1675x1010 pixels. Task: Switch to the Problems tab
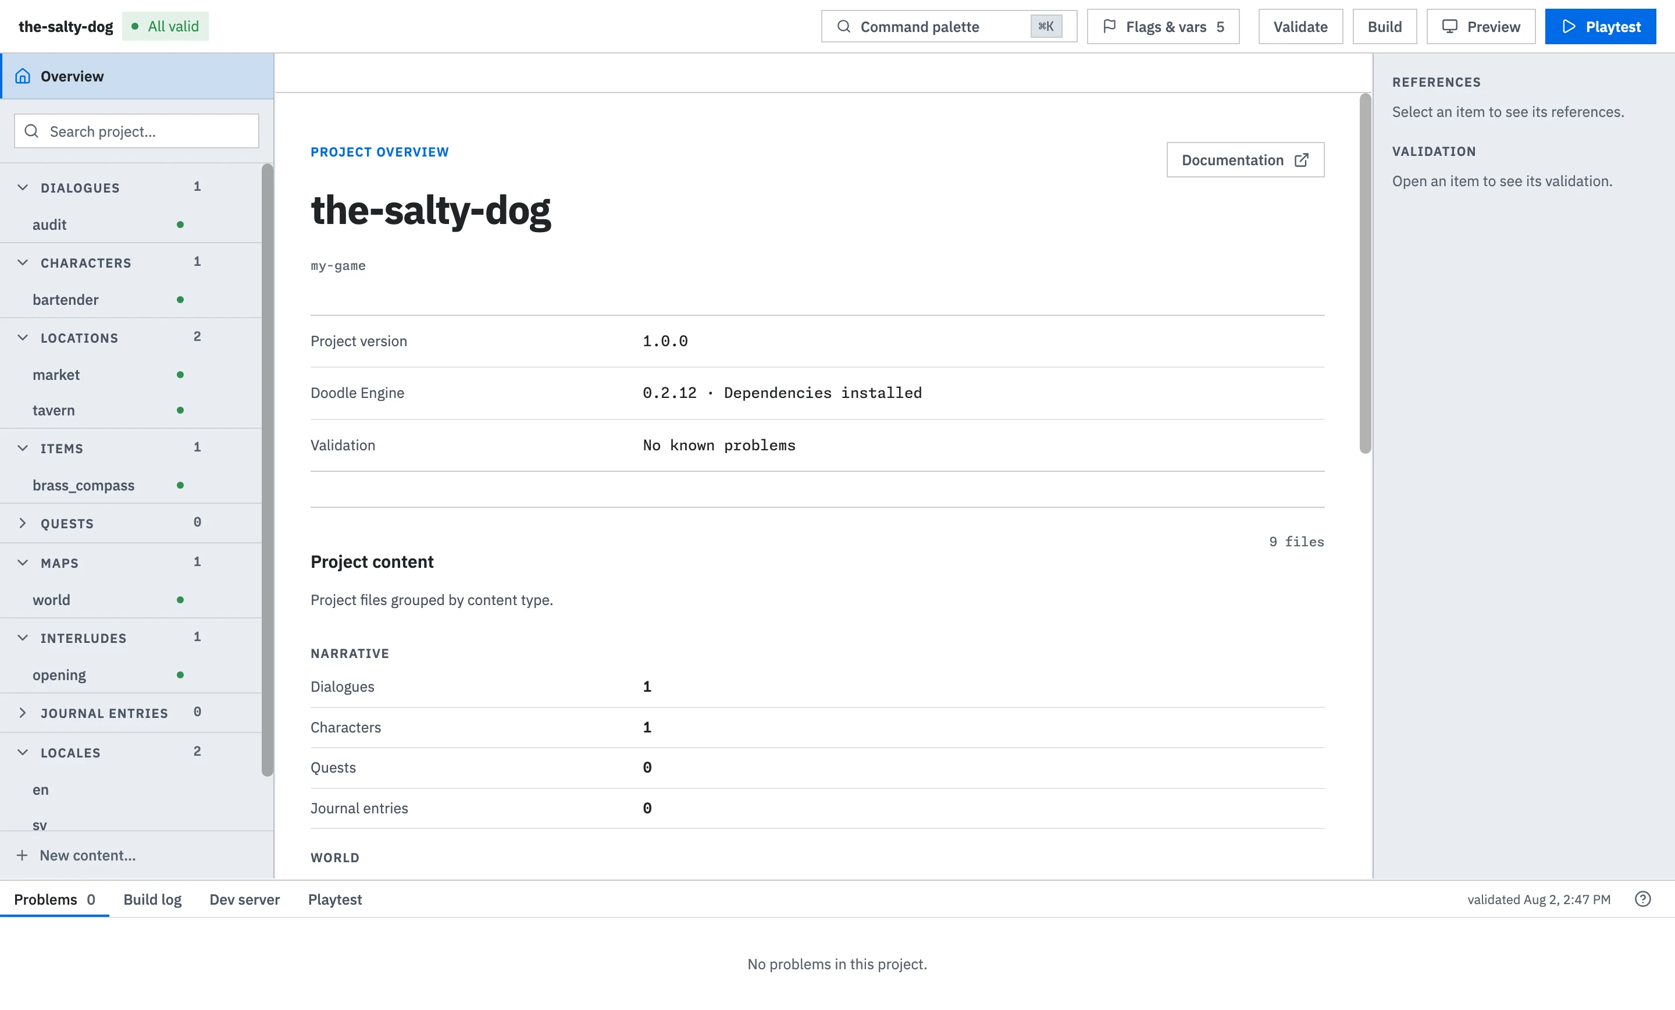coord(55,900)
